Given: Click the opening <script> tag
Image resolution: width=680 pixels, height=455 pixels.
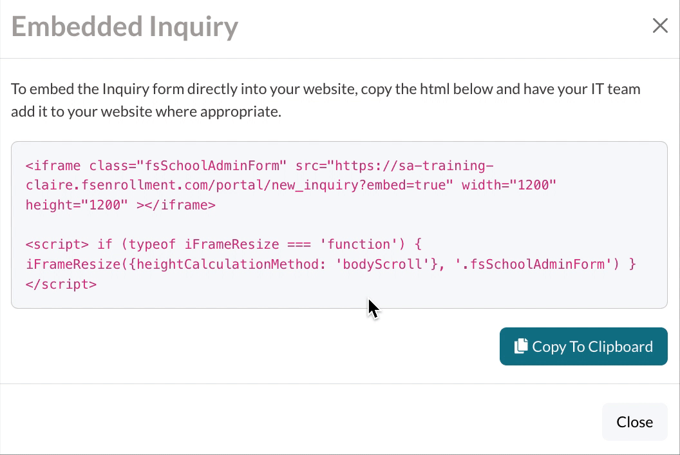Looking at the screenshot, I should pyautogui.click(x=57, y=244).
